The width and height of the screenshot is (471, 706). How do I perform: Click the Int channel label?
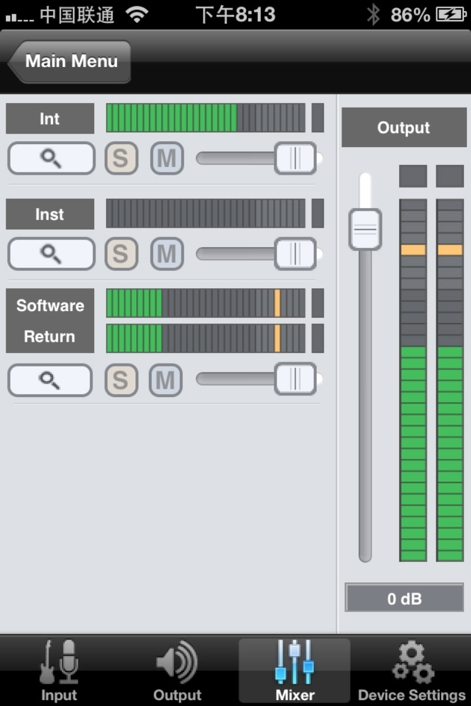coord(50,119)
